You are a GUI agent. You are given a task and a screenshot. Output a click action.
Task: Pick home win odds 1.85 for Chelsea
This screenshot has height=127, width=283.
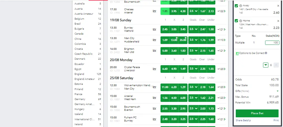click(x=165, y=11)
